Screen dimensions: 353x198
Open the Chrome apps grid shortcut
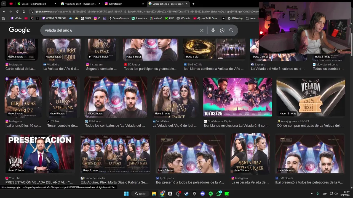click(4, 18)
